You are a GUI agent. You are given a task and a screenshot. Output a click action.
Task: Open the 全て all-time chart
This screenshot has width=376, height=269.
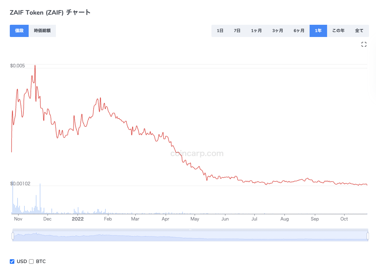[x=359, y=31]
